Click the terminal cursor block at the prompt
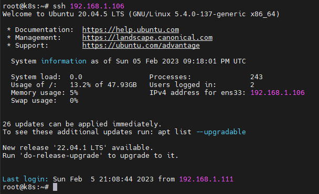The height and width of the screenshot is (194, 319). point(55,187)
